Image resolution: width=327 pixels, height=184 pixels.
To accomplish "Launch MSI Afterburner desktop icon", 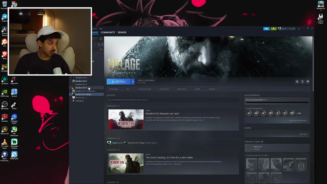I will (x=14, y=131).
